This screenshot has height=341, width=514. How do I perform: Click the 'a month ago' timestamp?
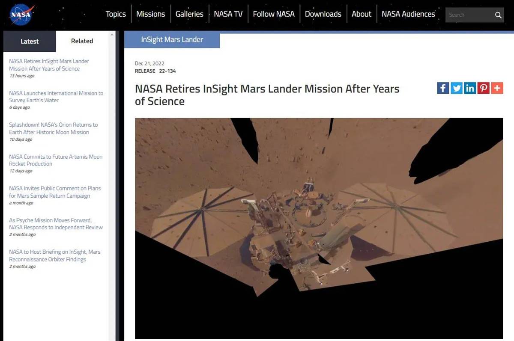(x=21, y=203)
